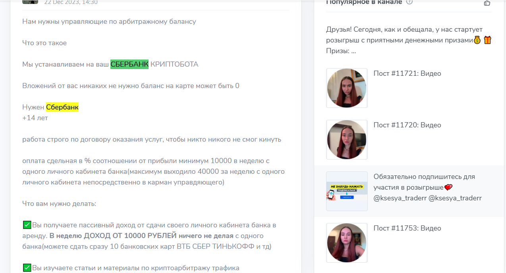Open link Пост #11753: Видео
Screen dimensions: 506x273
pos(407,228)
